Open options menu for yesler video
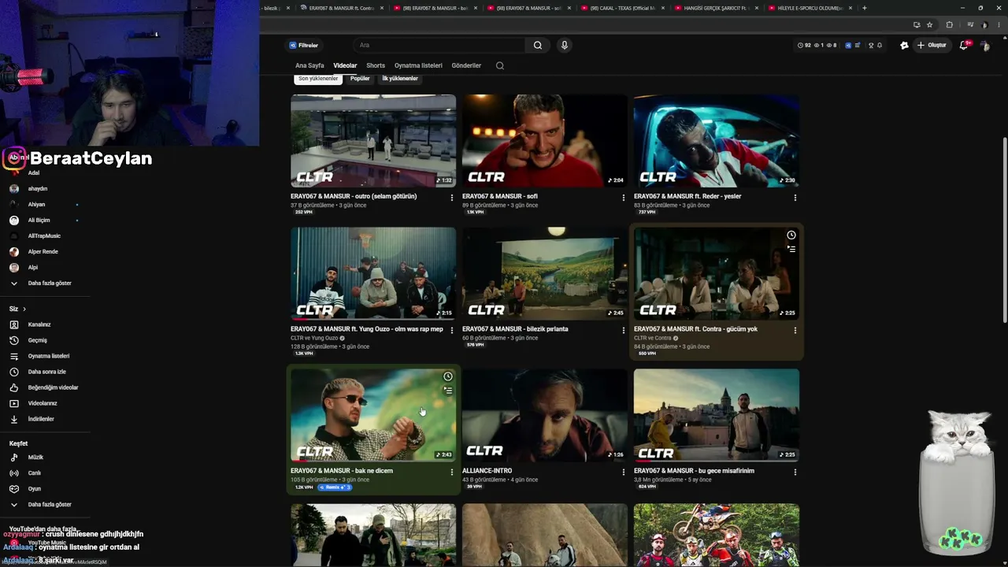This screenshot has width=1008, height=567. [795, 198]
